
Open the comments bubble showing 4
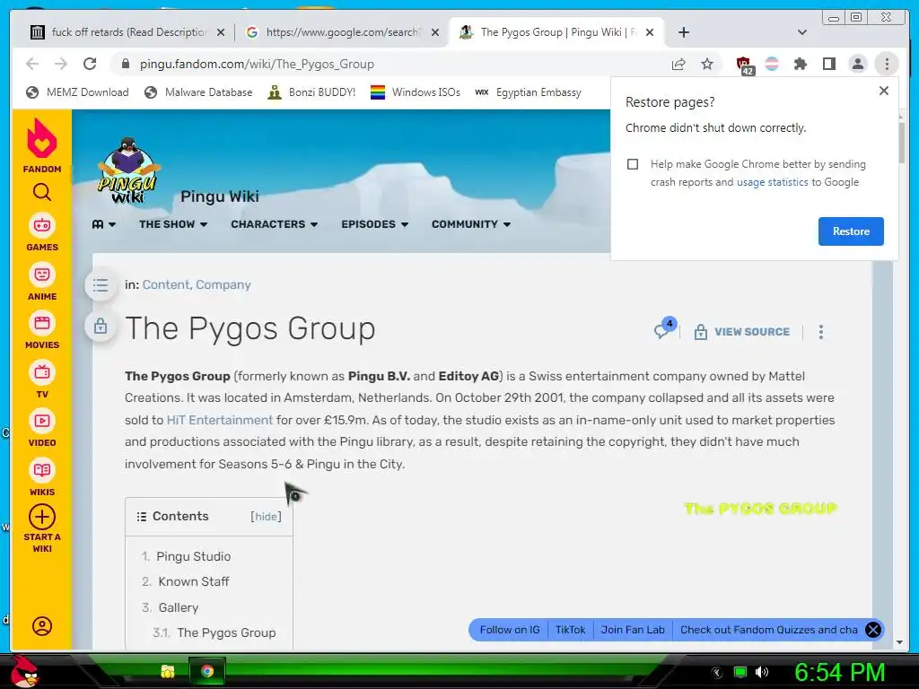coord(665,328)
